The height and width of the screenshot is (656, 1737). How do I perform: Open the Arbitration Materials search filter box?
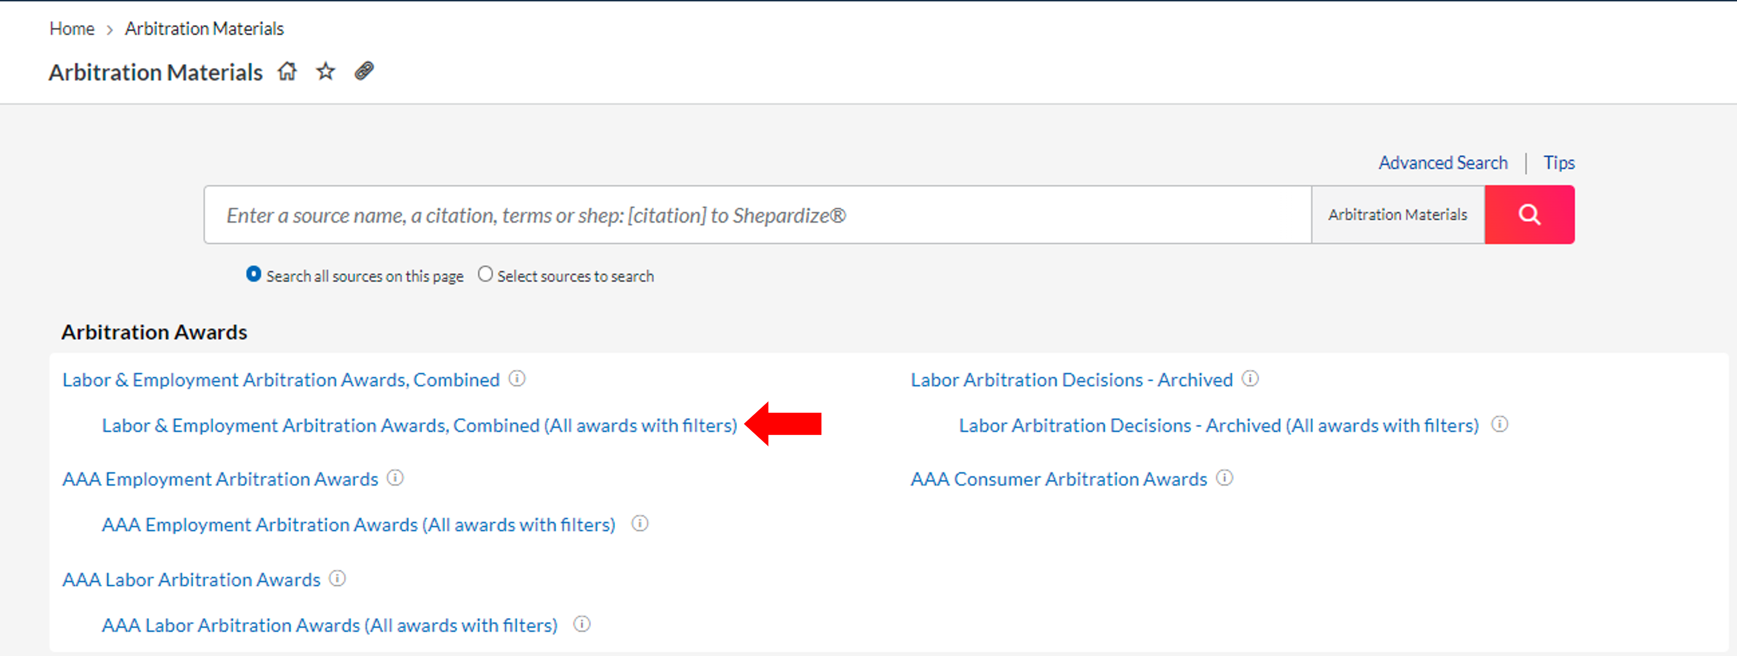point(1398,215)
